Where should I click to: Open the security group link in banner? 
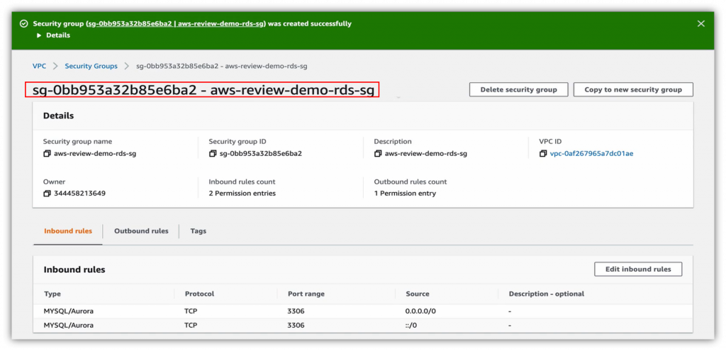pos(176,23)
